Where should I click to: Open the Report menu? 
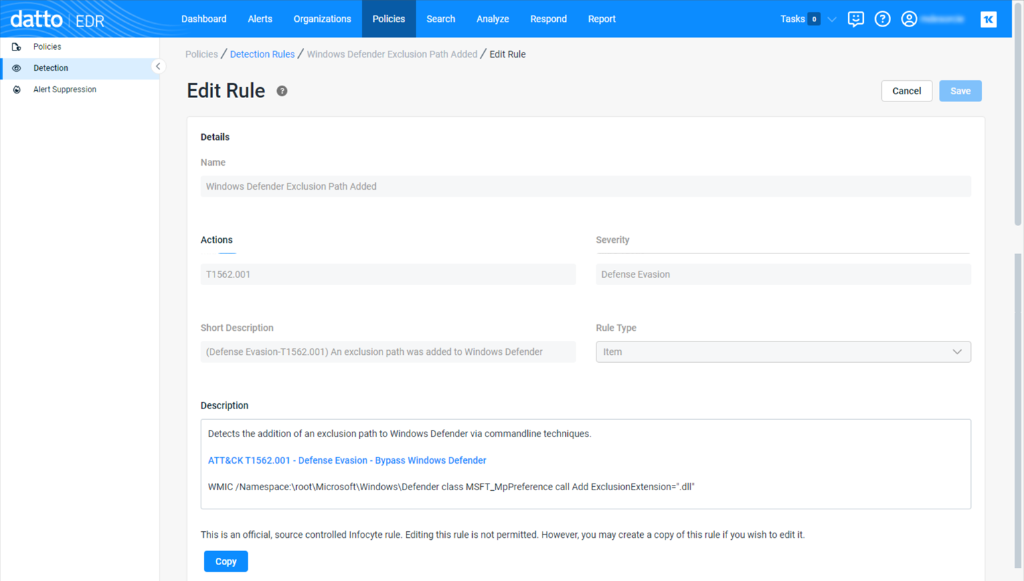(x=602, y=19)
